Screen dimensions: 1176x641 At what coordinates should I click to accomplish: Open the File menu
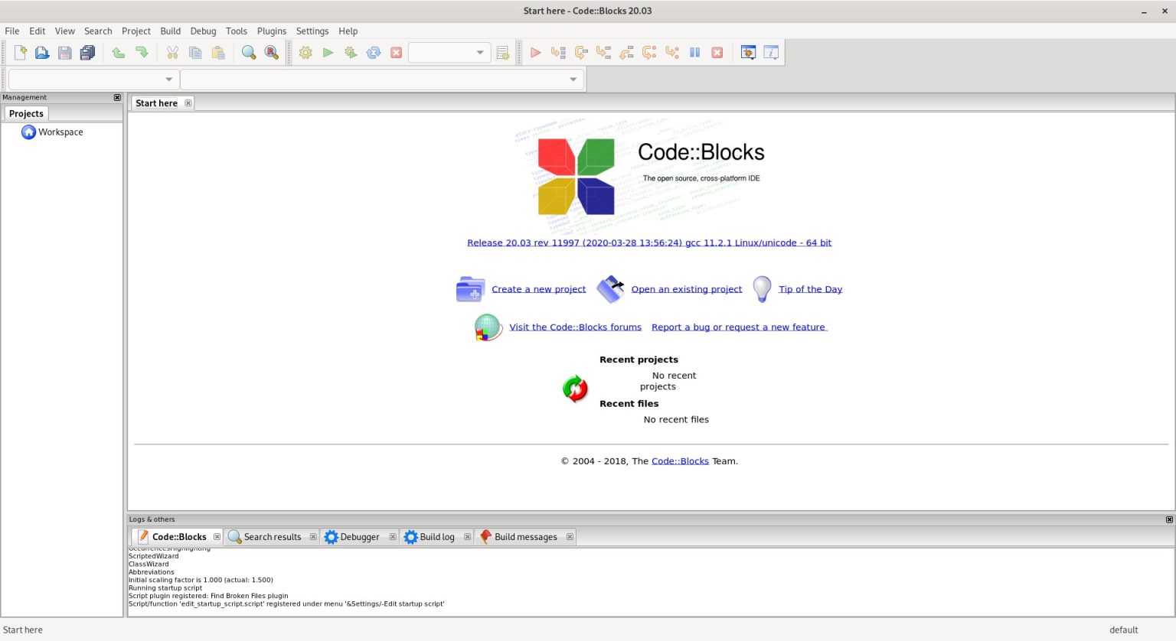[x=12, y=31]
